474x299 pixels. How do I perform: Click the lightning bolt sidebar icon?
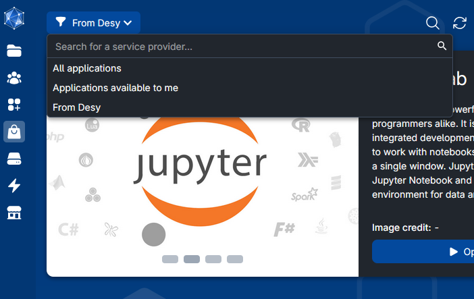tap(14, 186)
